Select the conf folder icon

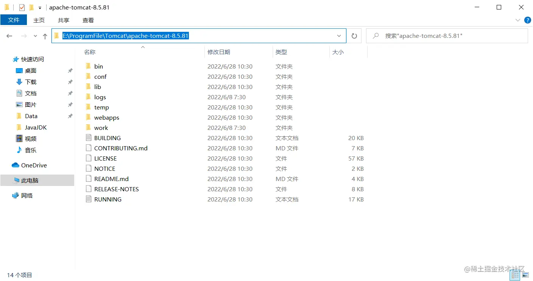[88, 76]
